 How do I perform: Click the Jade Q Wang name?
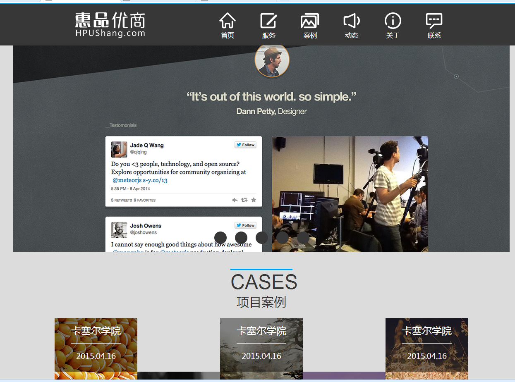click(x=147, y=145)
